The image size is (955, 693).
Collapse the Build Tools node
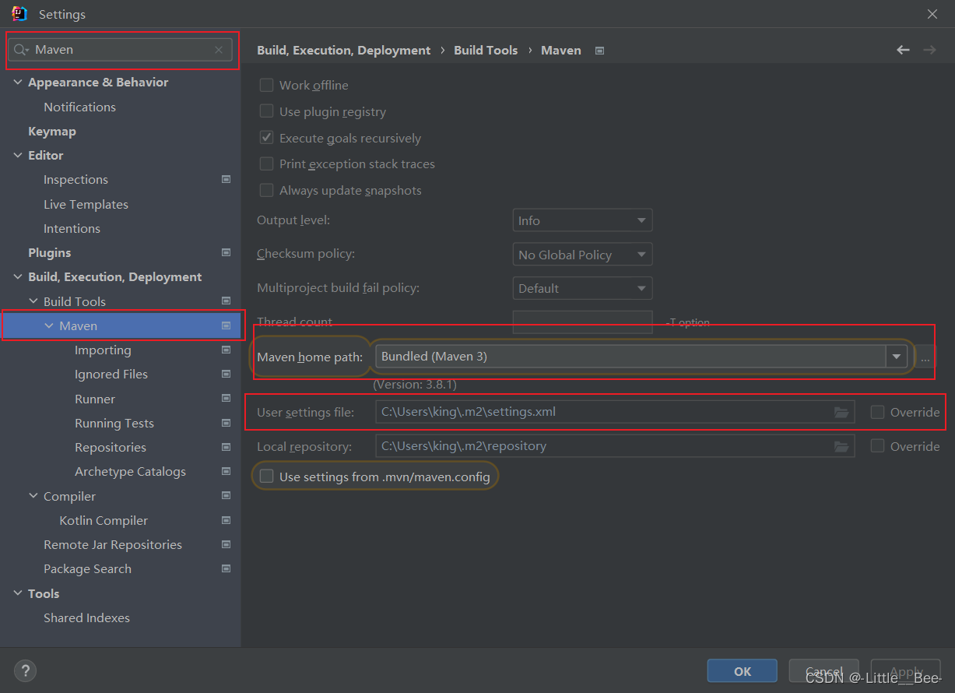pos(33,302)
